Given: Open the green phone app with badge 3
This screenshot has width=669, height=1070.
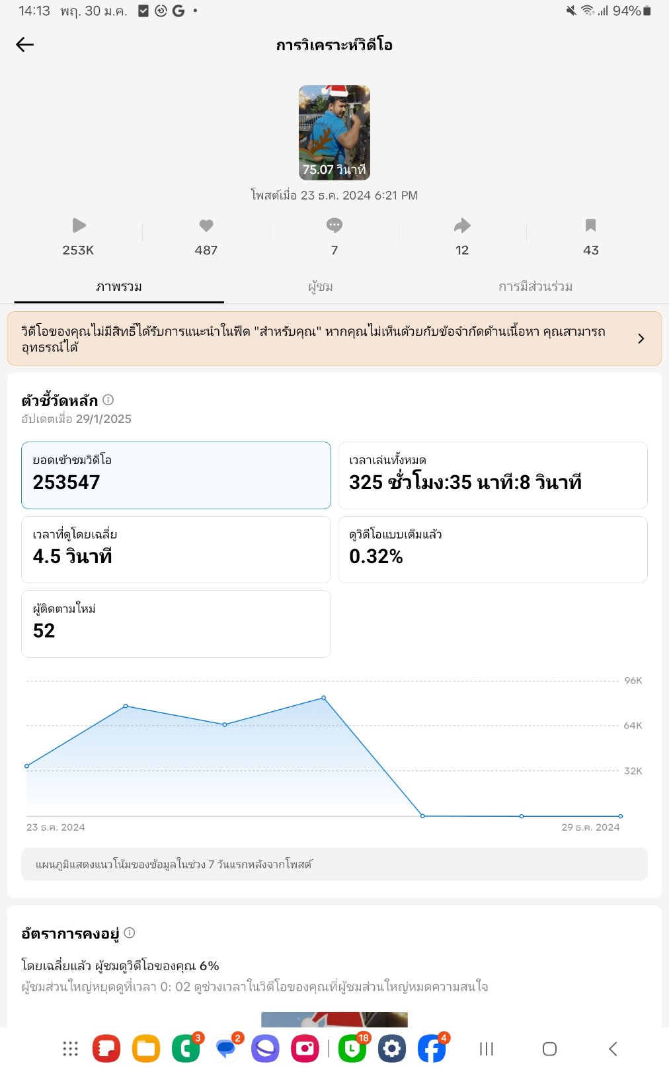Looking at the screenshot, I should click(x=186, y=1048).
